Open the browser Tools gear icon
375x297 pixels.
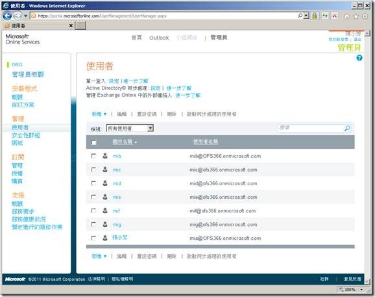365,16
